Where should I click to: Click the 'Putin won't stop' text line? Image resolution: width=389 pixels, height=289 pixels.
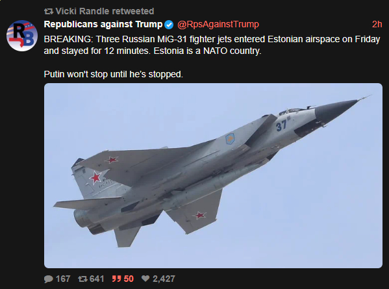114,74
